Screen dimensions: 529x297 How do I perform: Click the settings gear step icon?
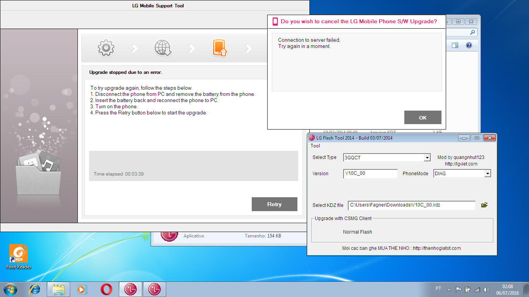pyautogui.click(x=106, y=48)
